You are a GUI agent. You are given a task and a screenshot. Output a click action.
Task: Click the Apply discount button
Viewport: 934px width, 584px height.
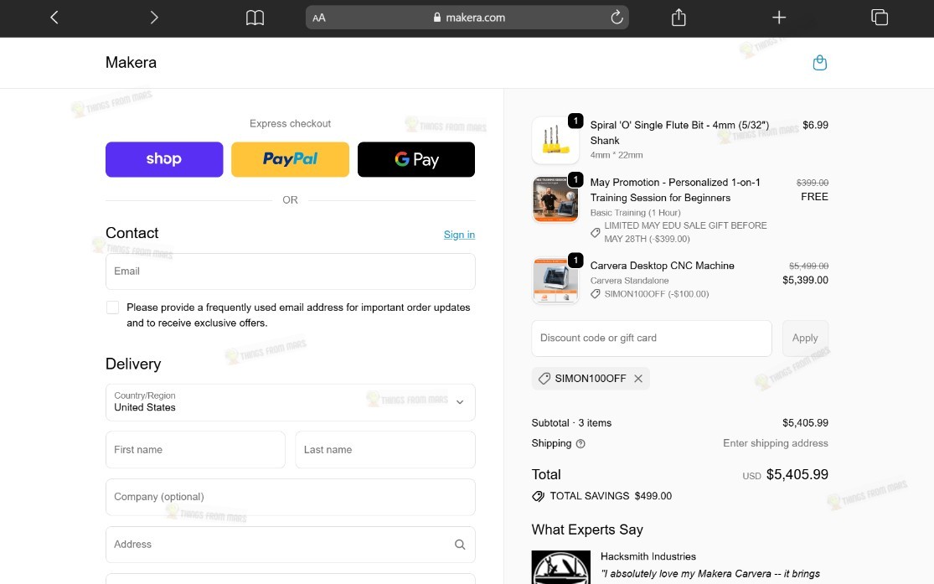coord(805,338)
